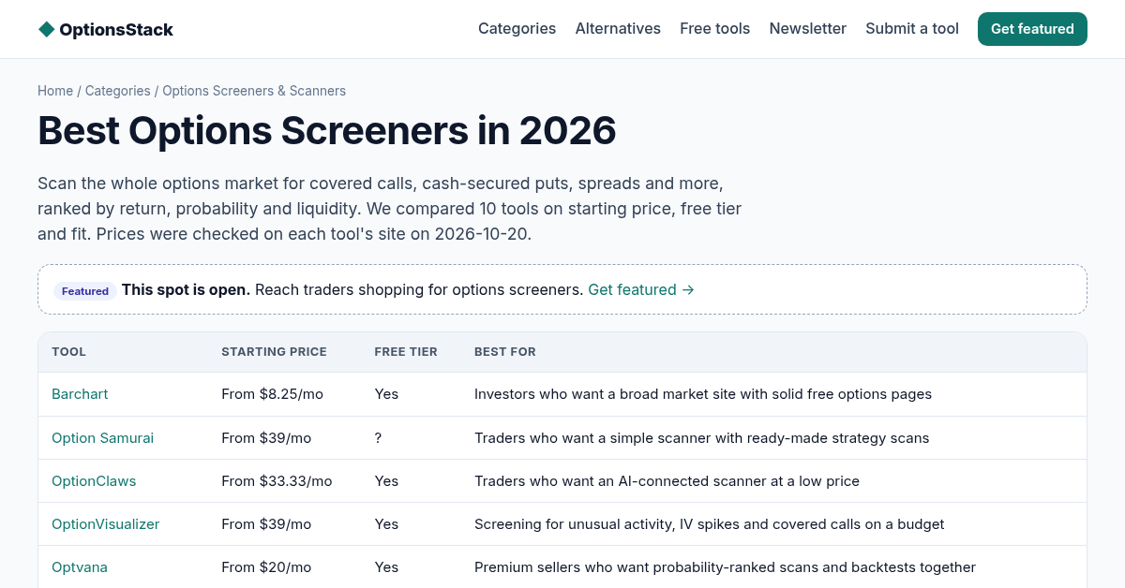
Task: Click Barchart's price From $8.25/mo
Action: [272, 394]
